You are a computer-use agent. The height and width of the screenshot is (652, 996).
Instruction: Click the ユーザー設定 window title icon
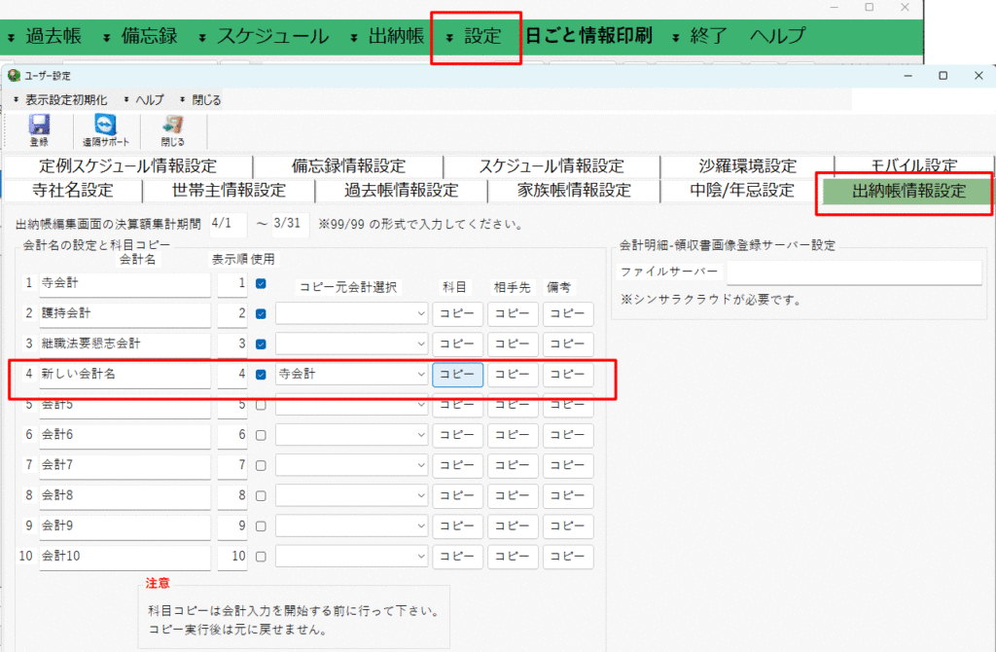click(x=14, y=76)
